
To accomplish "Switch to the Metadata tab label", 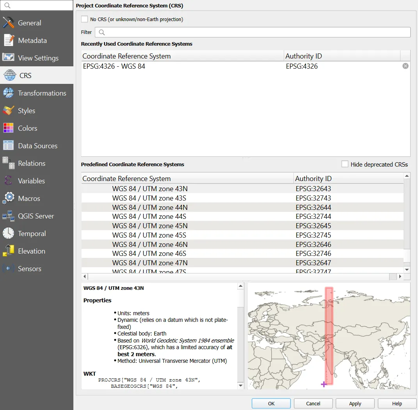I will point(32,41).
